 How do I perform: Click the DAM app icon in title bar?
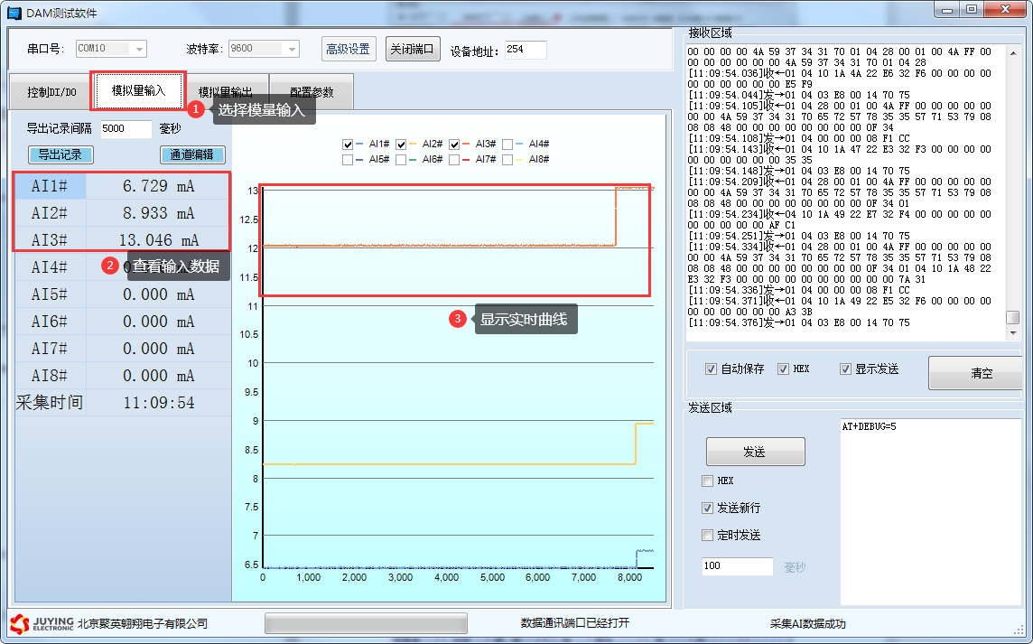14,13
